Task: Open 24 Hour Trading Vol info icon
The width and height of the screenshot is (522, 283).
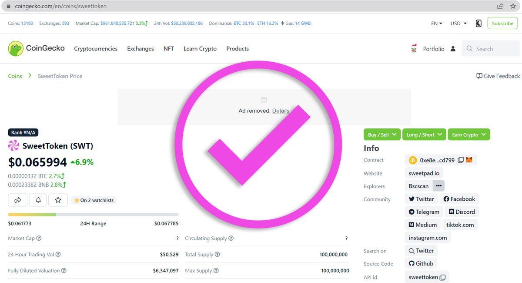Action: [x=58, y=255]
